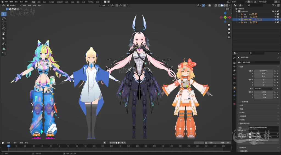Open the XYZ rotation mode dropdown
Image resolution: width=281 pixels, height=155 pixels.
(x=264, y=89)
